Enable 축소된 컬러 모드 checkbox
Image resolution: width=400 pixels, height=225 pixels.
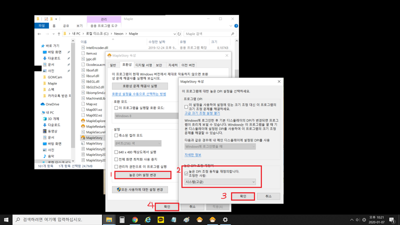[116, 135]
